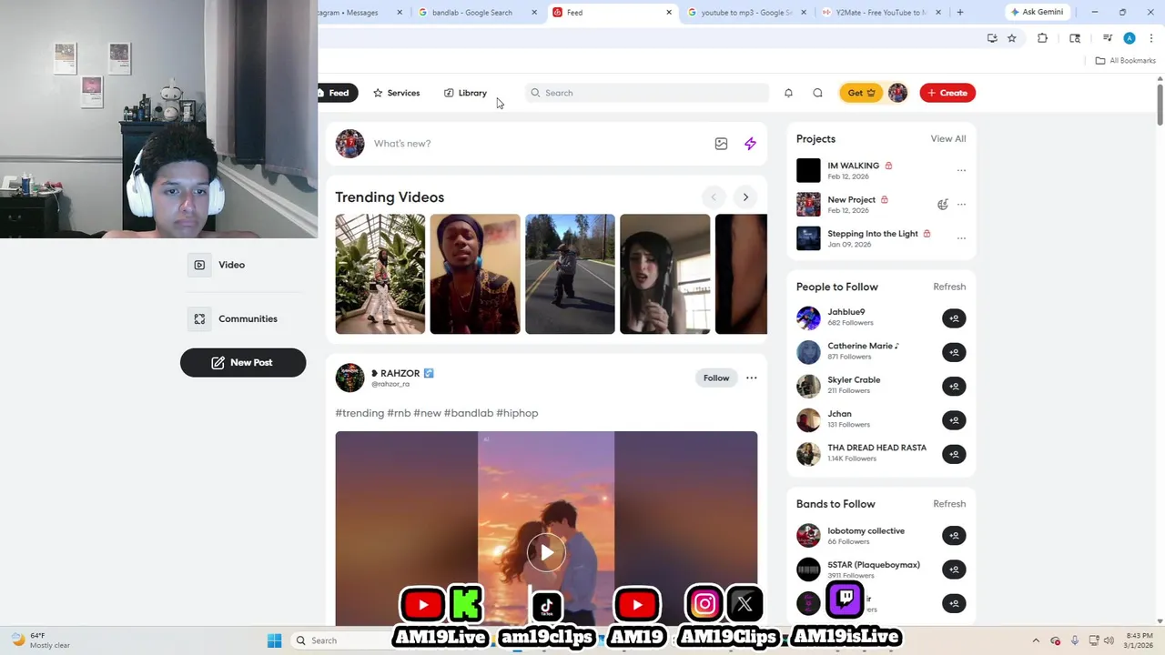Open the IM WALKING project
Viewport: 1165px width, 655px height.
[853, 166]
